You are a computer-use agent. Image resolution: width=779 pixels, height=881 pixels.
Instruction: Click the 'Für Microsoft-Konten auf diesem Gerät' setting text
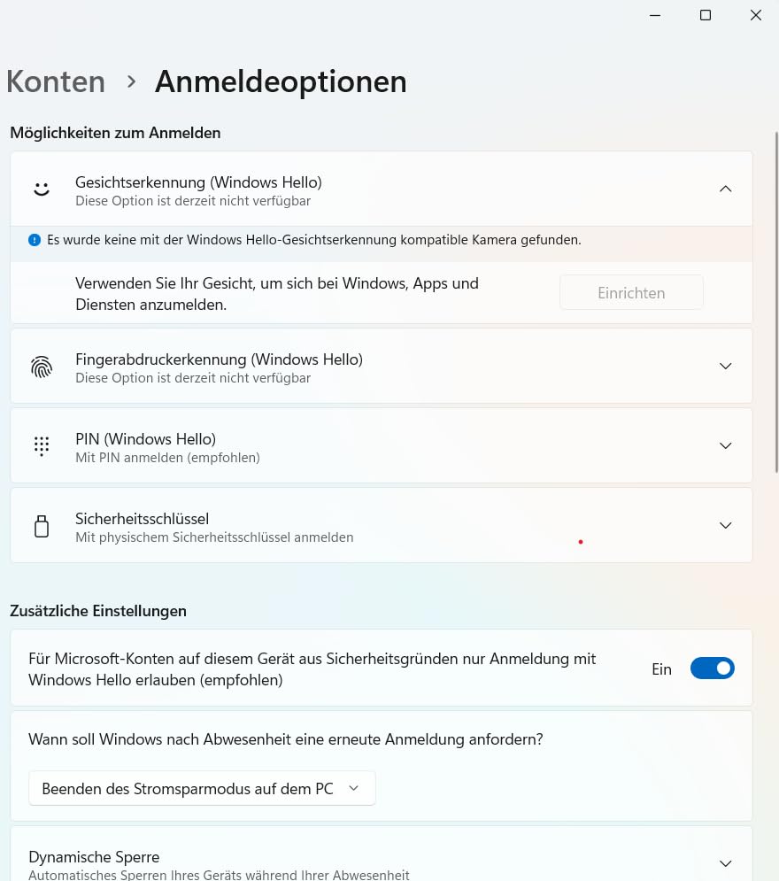pyautogui.click(x=312, y=669)
